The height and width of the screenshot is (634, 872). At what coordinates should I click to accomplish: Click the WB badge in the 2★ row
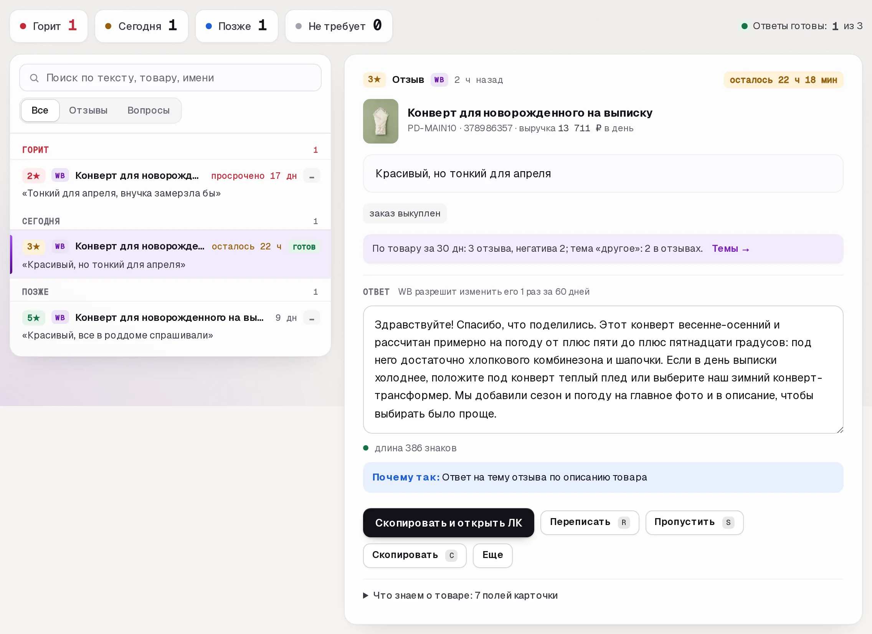tap(60, 176)
